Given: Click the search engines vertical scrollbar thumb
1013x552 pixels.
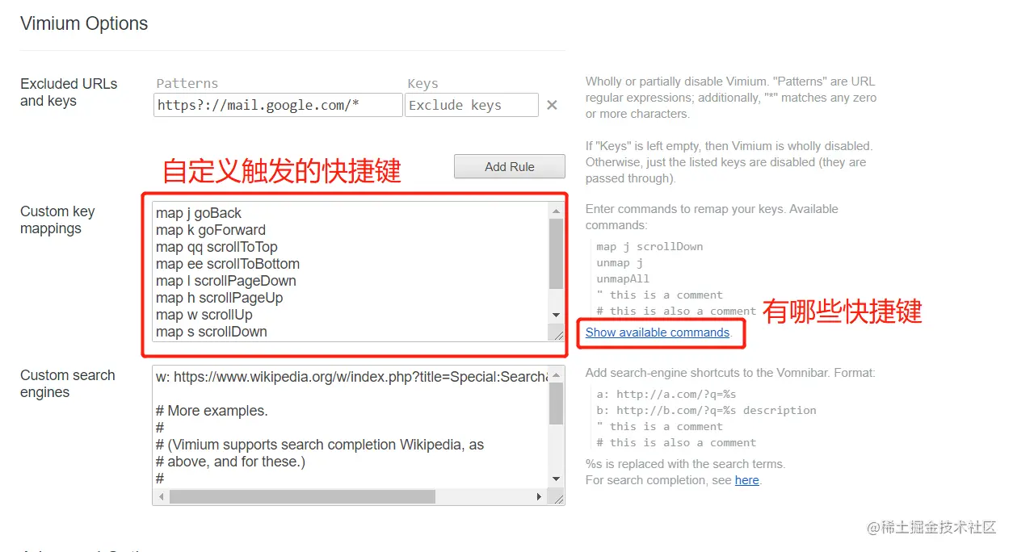Looking at the screenshot, I should (x=556, y=404).
